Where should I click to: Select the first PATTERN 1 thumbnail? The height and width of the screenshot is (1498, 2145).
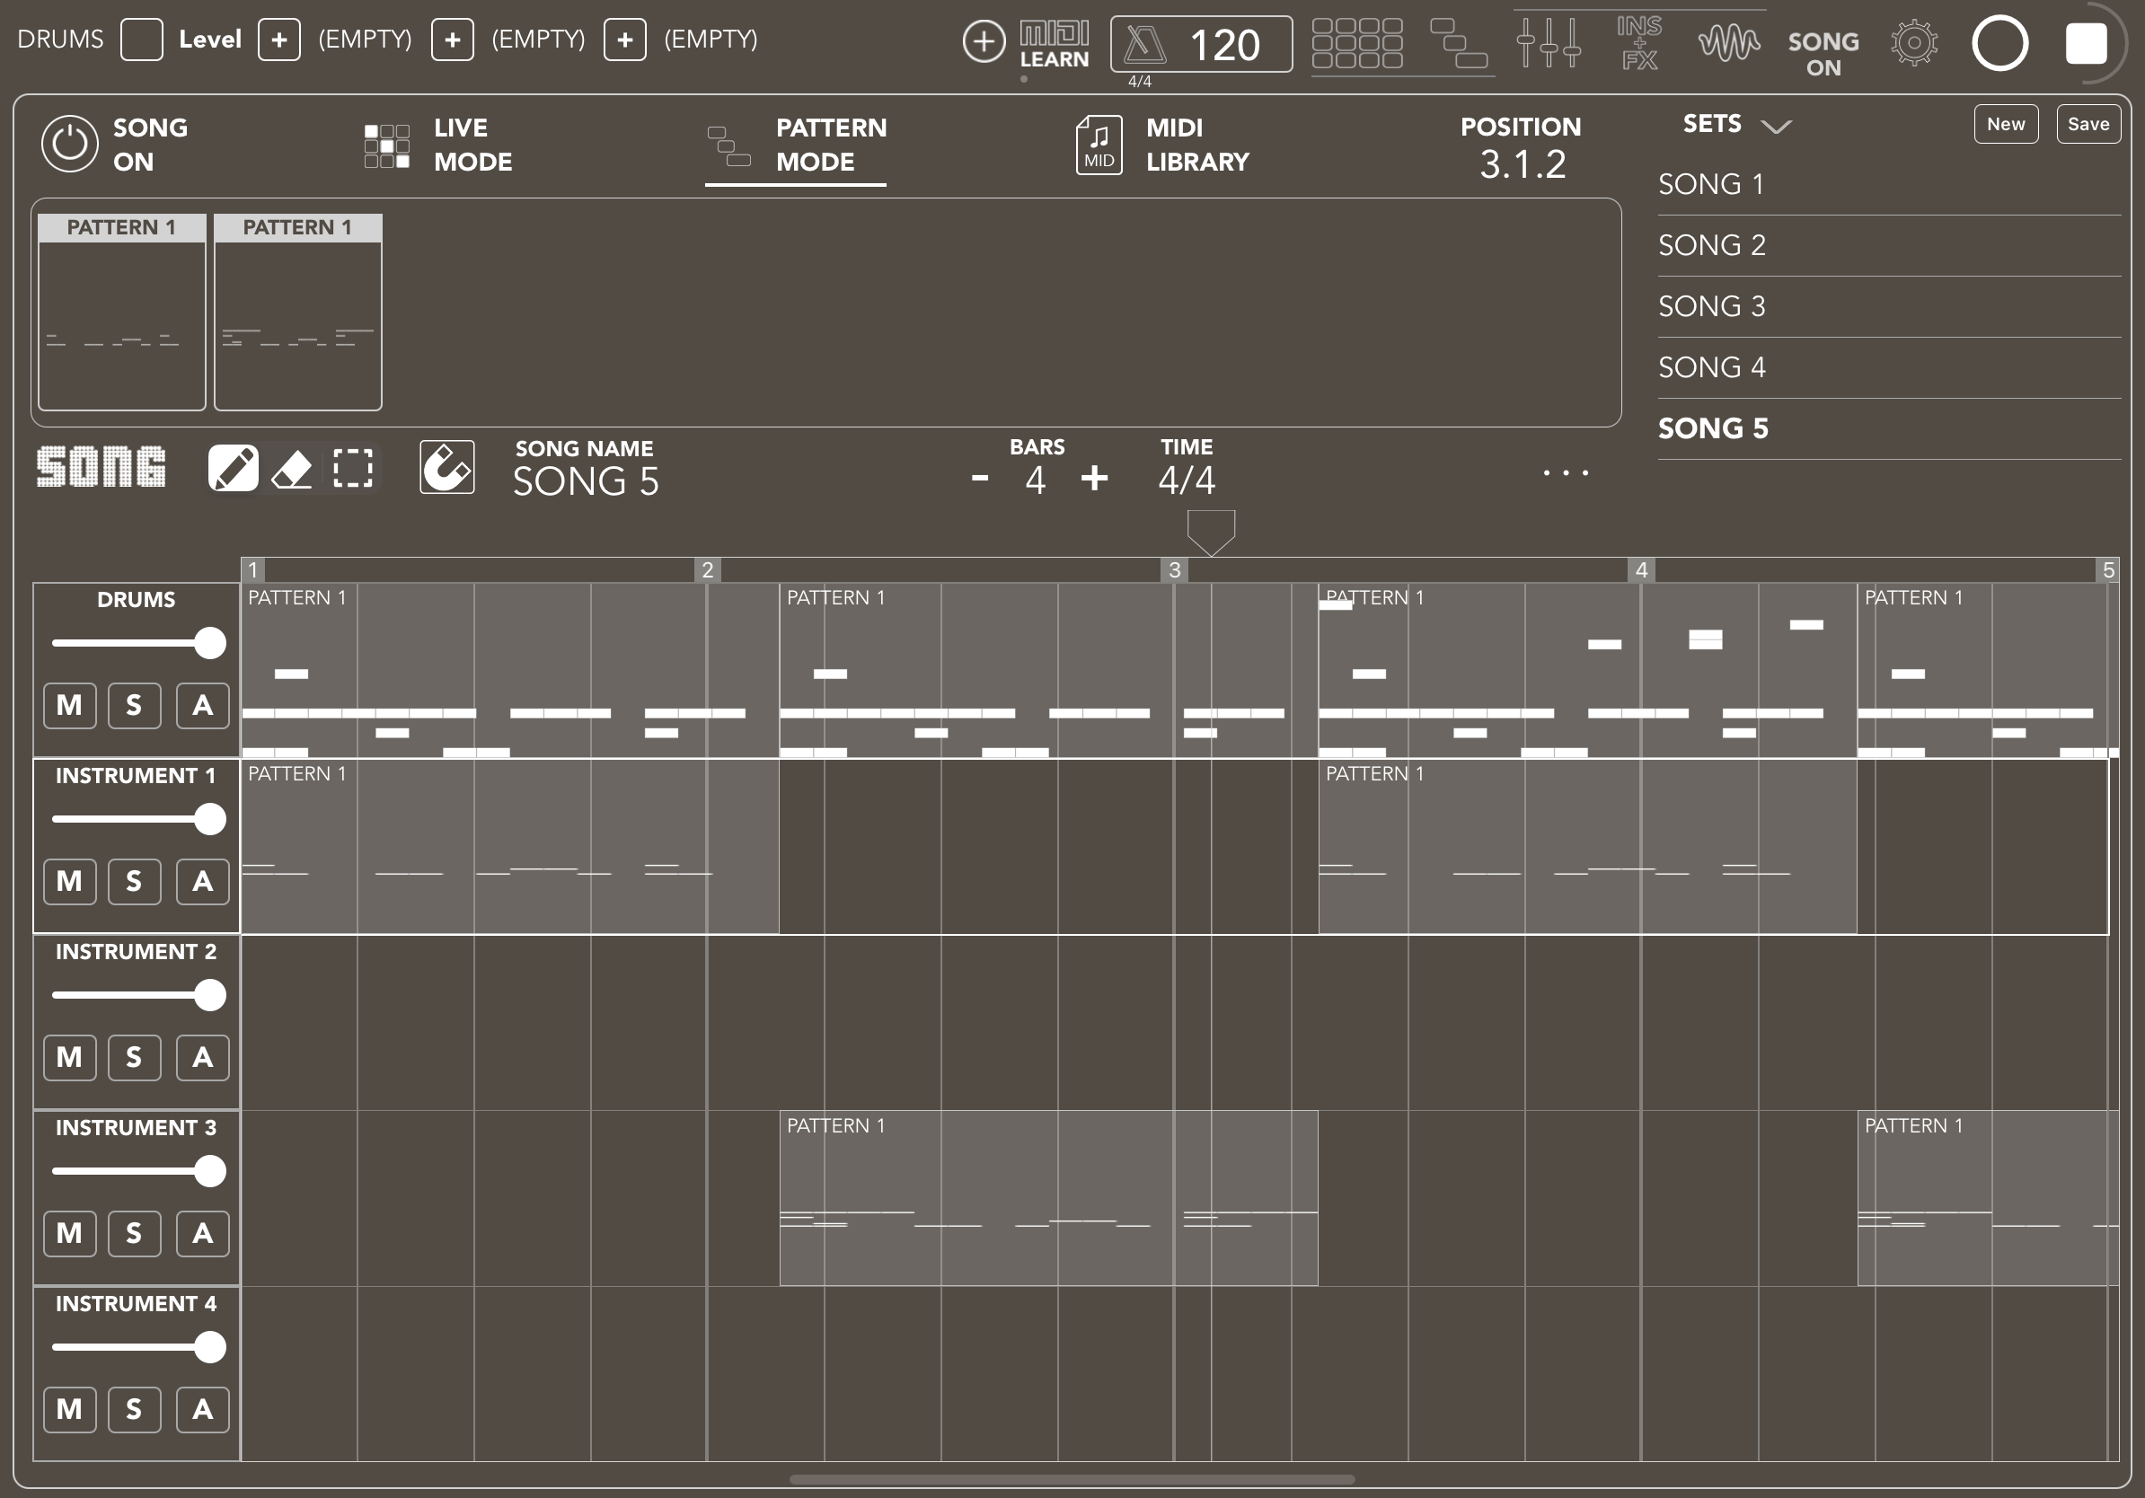point(121,312)
